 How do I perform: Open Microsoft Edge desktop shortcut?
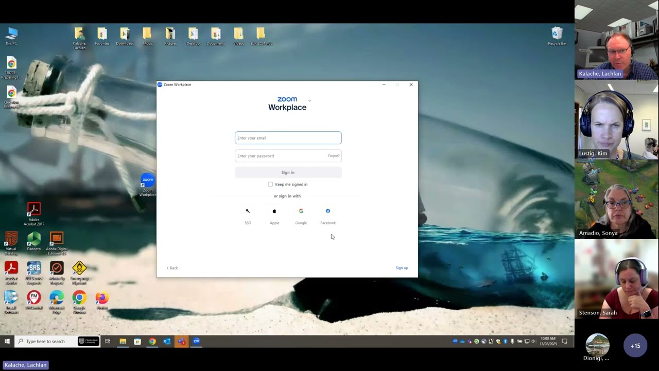pyautogui.click(x=57, y=302)
